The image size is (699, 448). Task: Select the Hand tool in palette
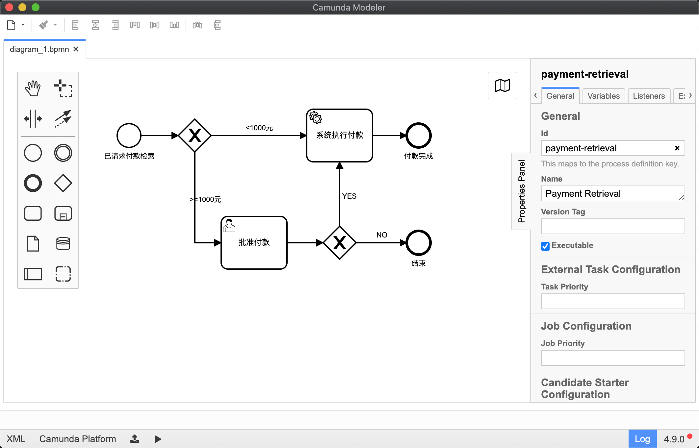[33, 88]
